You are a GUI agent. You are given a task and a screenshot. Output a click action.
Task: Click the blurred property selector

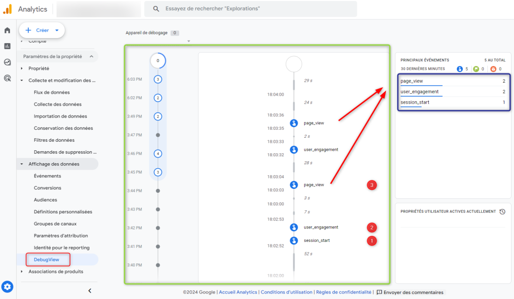coord(99,9)
